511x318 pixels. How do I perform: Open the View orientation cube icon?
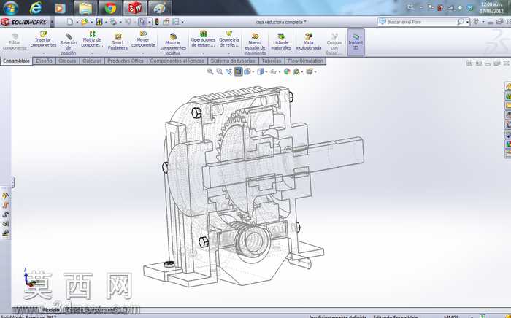(x=247, y=71)
